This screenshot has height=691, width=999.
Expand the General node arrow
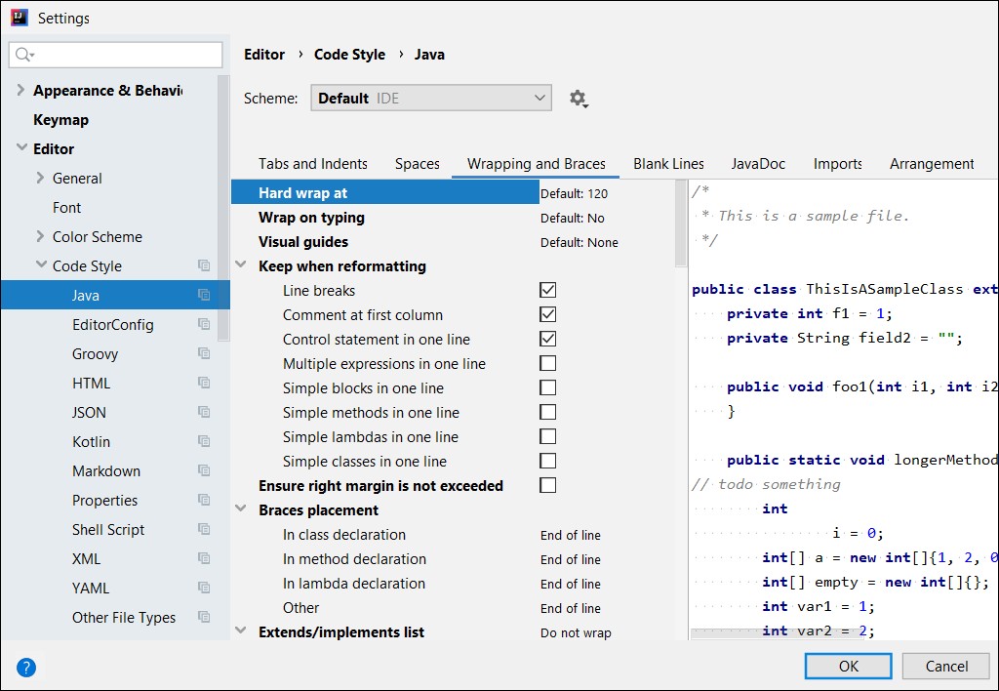tap(40, 178)
